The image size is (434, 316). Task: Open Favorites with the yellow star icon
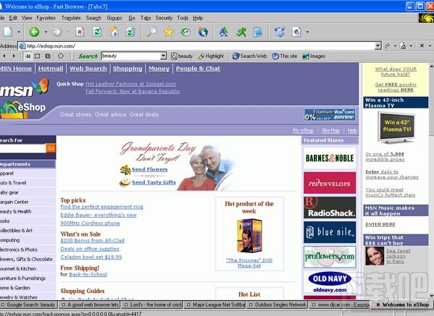coord(169,32)
